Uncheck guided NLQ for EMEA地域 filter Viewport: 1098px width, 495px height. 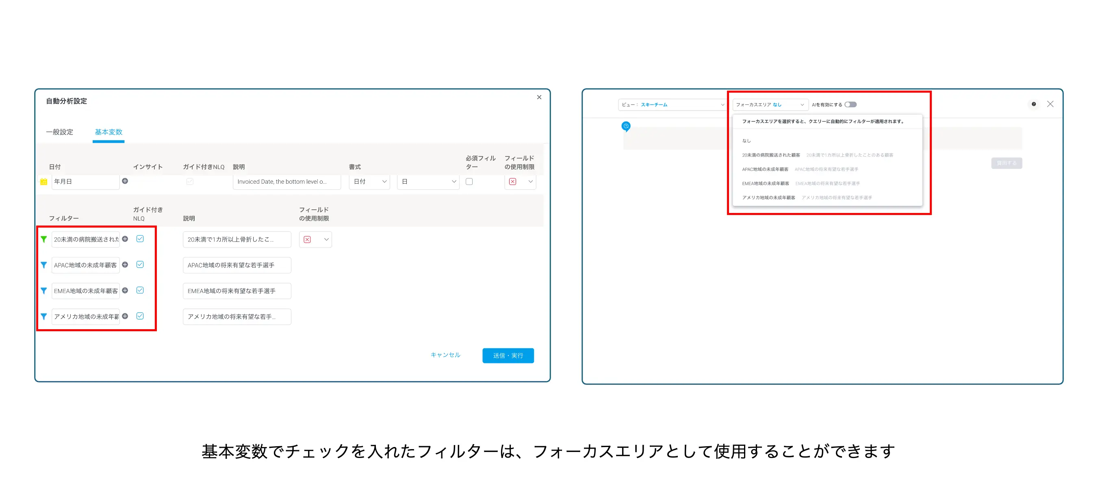140,290
